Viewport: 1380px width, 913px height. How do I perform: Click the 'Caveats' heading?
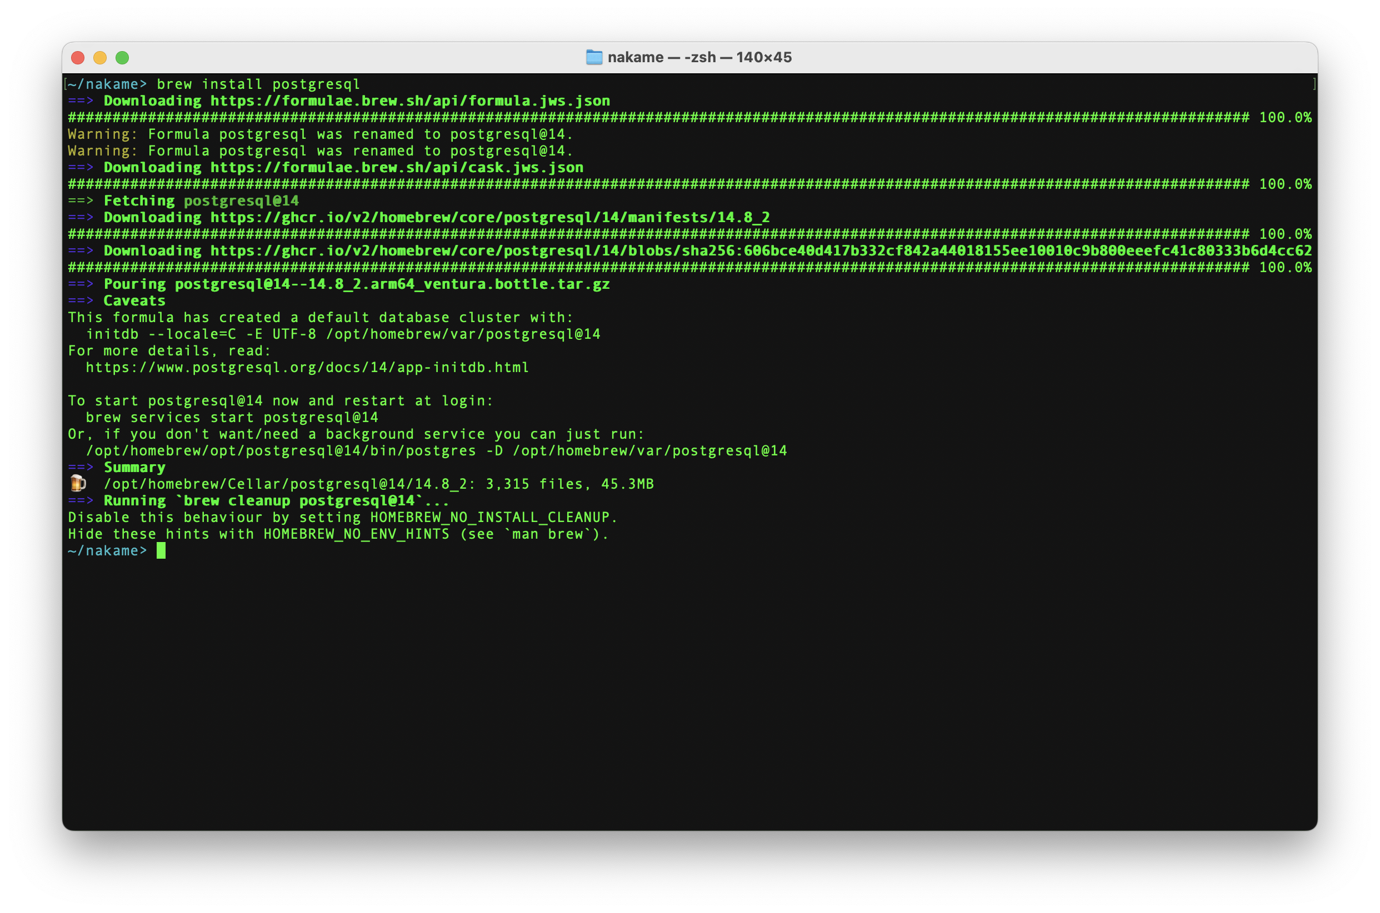point(134,301)
